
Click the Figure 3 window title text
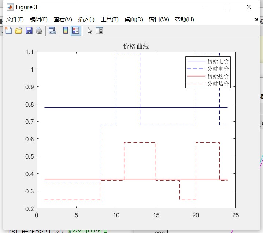pos(26,7)
